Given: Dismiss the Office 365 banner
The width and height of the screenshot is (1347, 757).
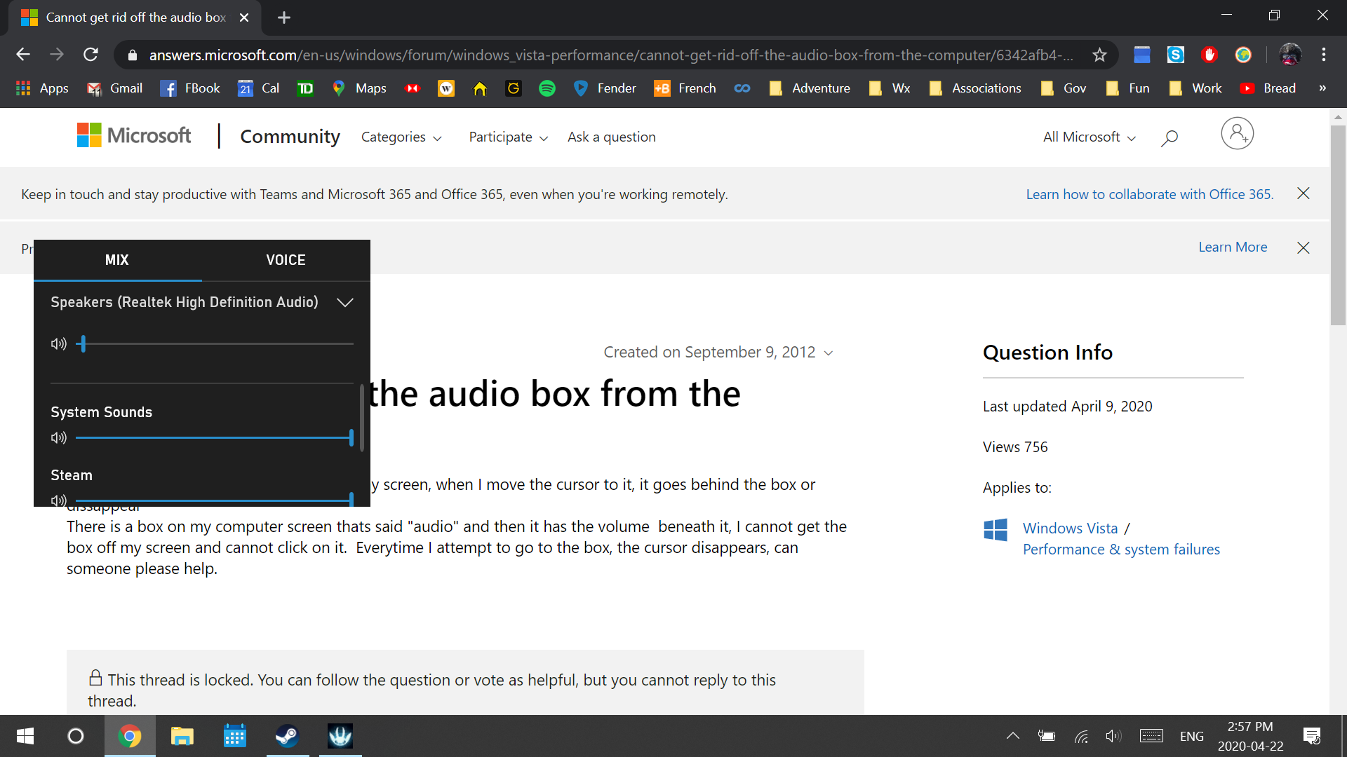Looking at the screenshot, I should (x=1304, y=193).
